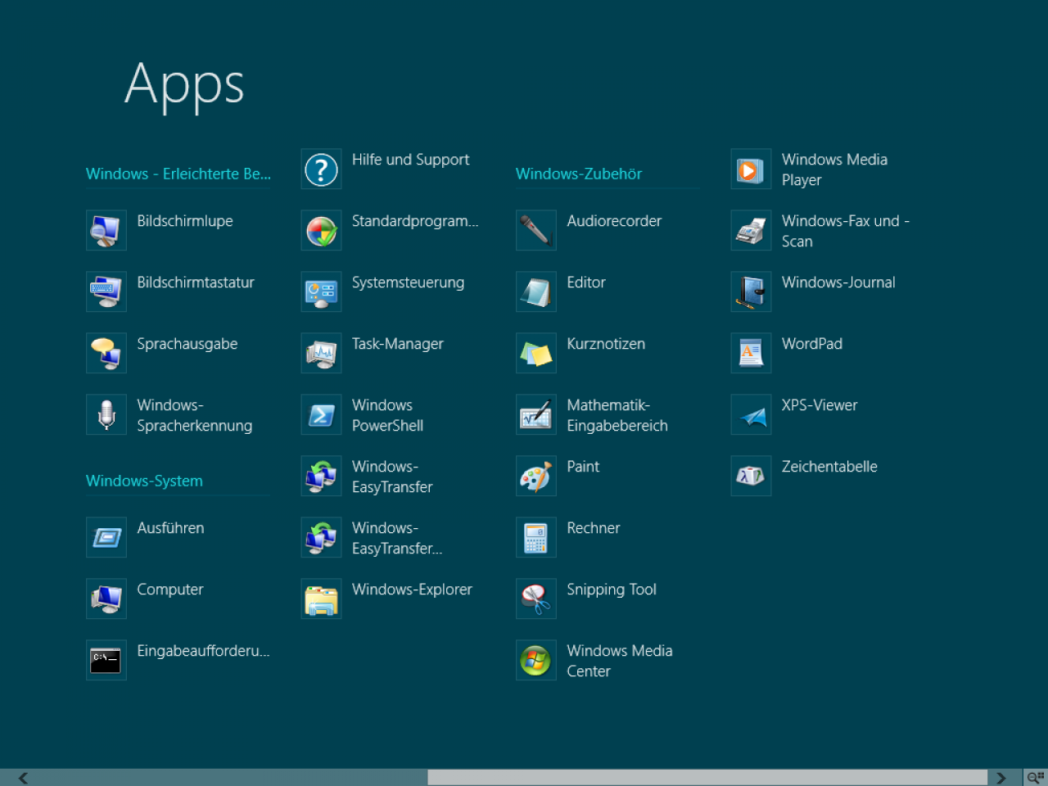This screenshot has width=1048, height=786.
Task: Launch the Task-Manager icon
Action: coord(321,353)
